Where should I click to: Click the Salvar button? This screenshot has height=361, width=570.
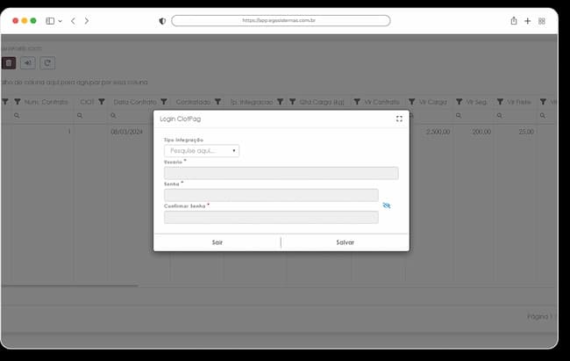(345, 242)
